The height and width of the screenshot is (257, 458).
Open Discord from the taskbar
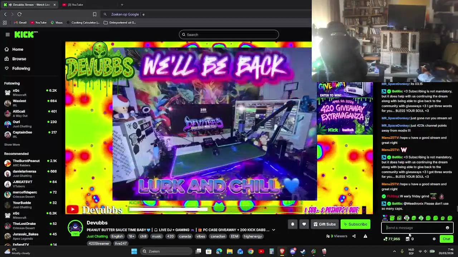click(293, 251)
